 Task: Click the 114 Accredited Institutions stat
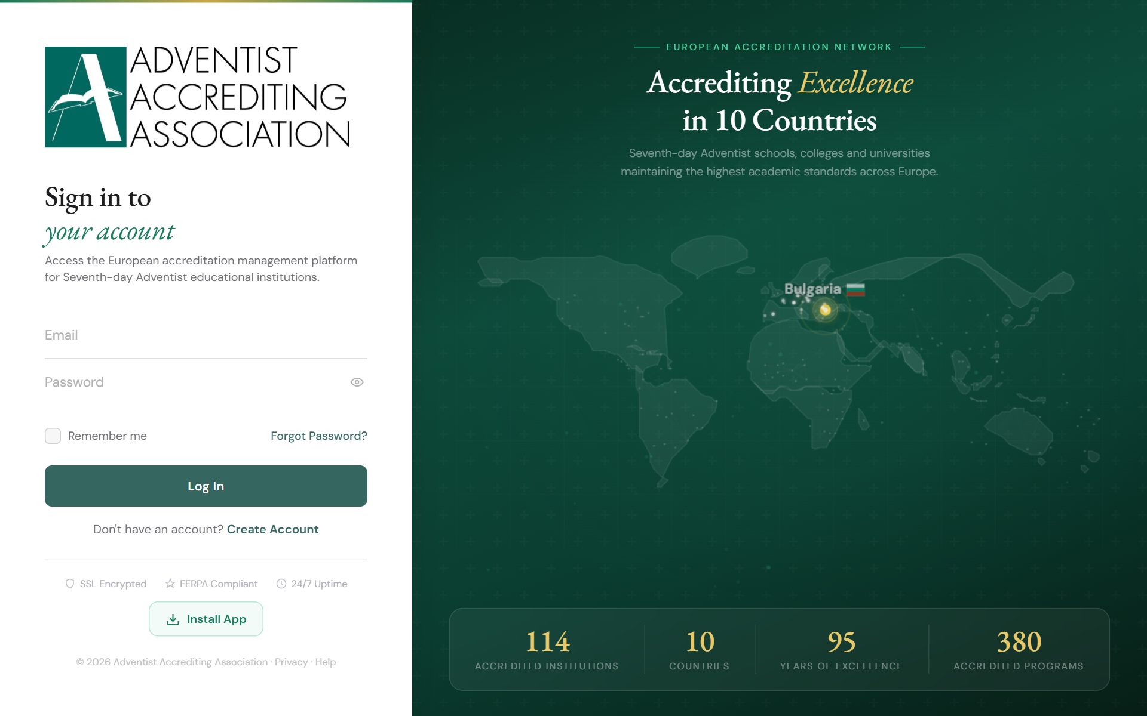(x=547, y=650)
